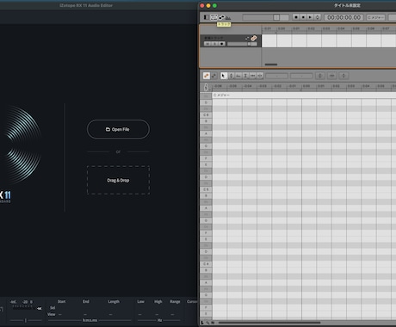Click the Drag & Drop area
Image resolution: width=396 pixels, height=327 pixels.
coord(118,180)
